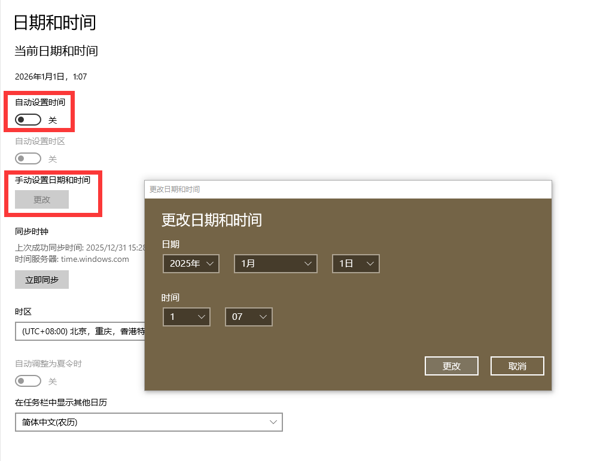Viewport: 600px width, 461px height.
Task: Open the 1日 day dropdown
Action: click(355, 264)
